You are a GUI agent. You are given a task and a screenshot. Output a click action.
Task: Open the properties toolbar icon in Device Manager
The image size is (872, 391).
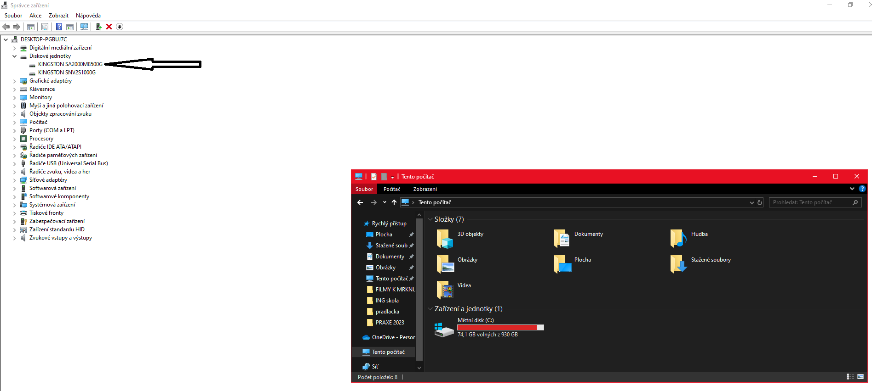(x=45, y=27)
